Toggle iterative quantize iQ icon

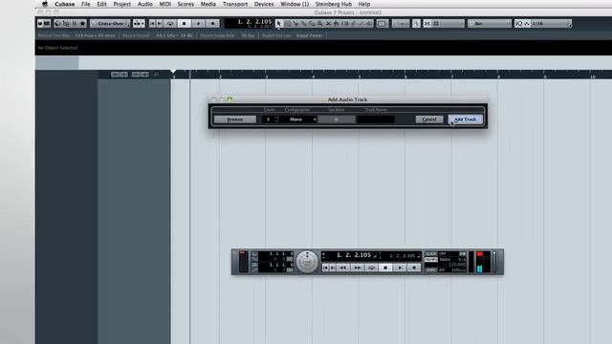(518, 23)
